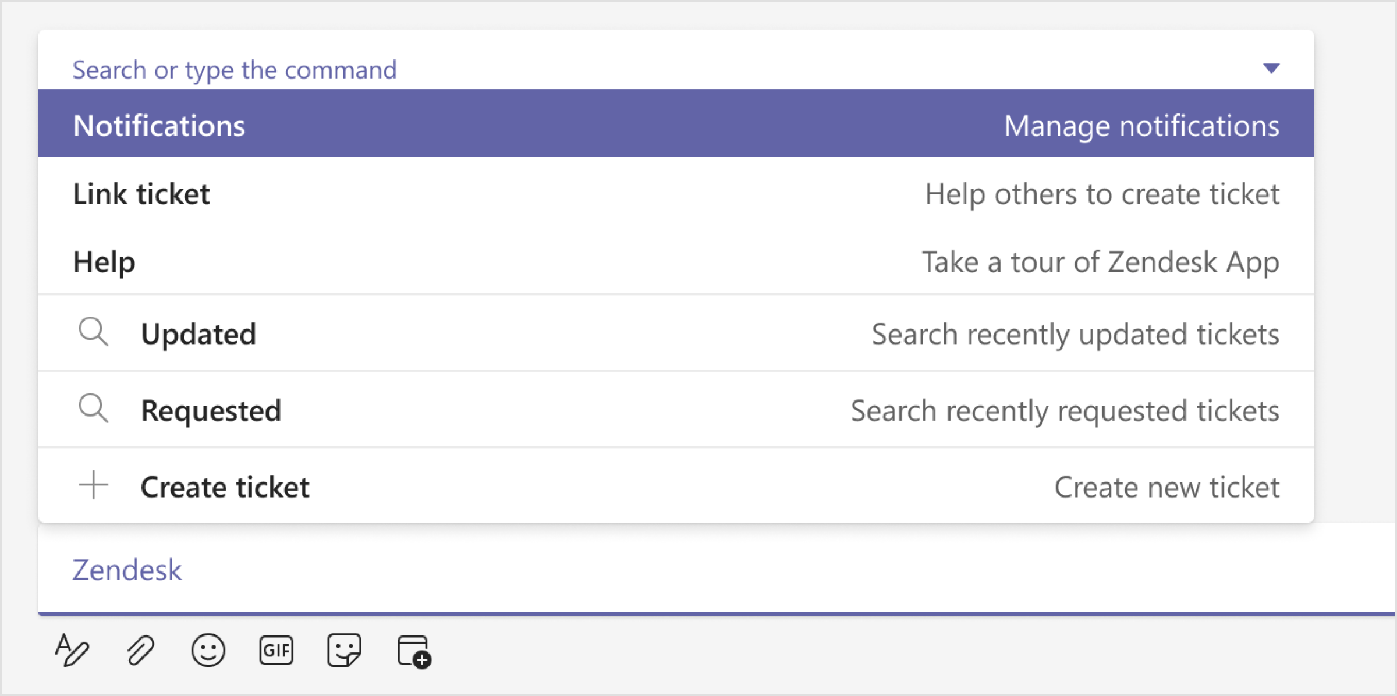Click the plus icon beside Create ticket
Screen dimensions: 1397x696
click(93, 485)
